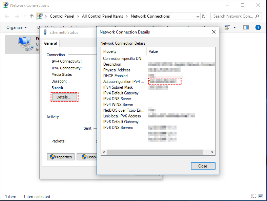Viewport: 267px width, 201px height.
Task: Select the Ethernet adapter icon
Action: pos(24,43)
